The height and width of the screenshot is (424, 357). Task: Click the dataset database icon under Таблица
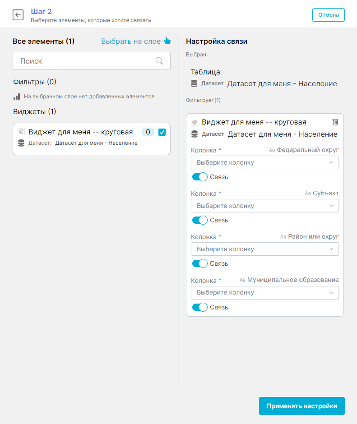point(194,83)
